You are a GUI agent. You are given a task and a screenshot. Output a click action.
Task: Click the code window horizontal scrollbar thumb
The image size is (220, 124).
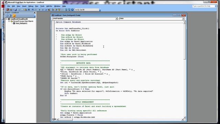click(66, 120)
